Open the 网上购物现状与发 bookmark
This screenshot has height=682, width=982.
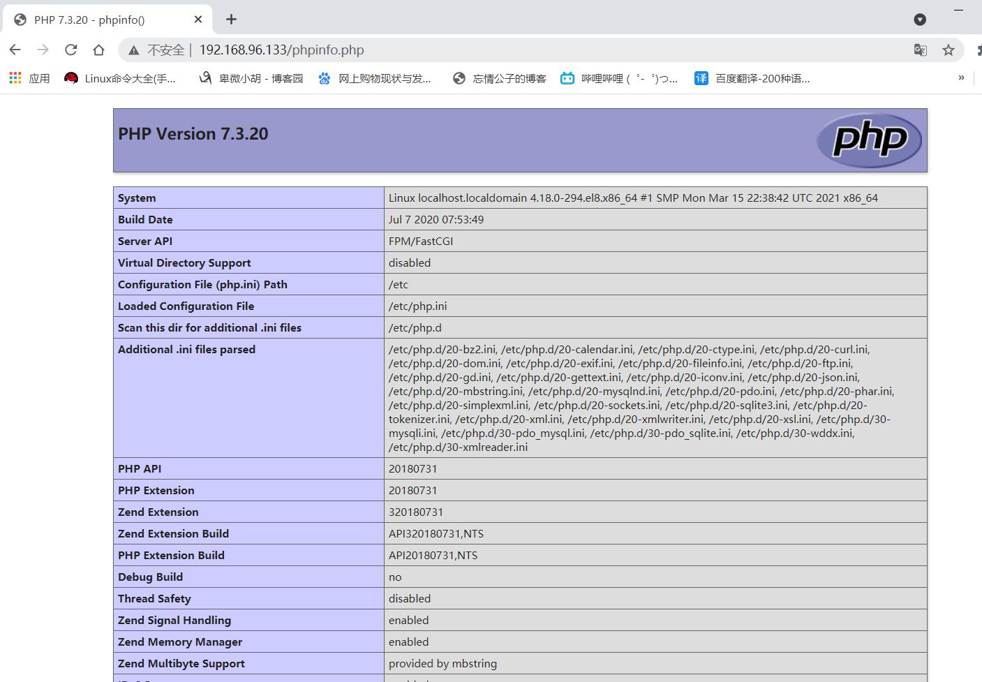click(x=375, y=78)
